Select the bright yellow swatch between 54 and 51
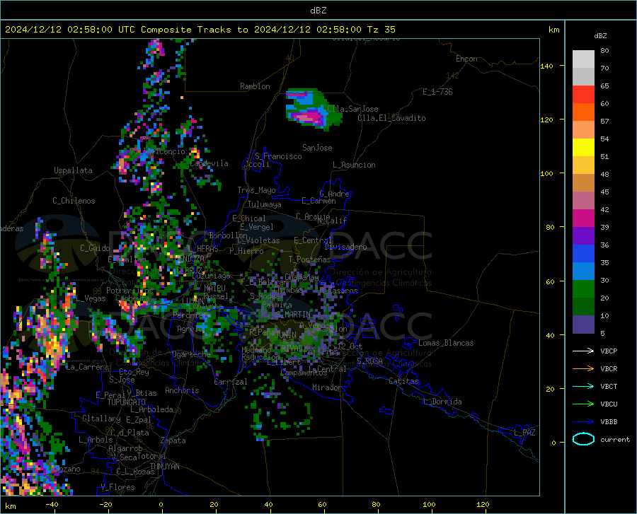 583,148
